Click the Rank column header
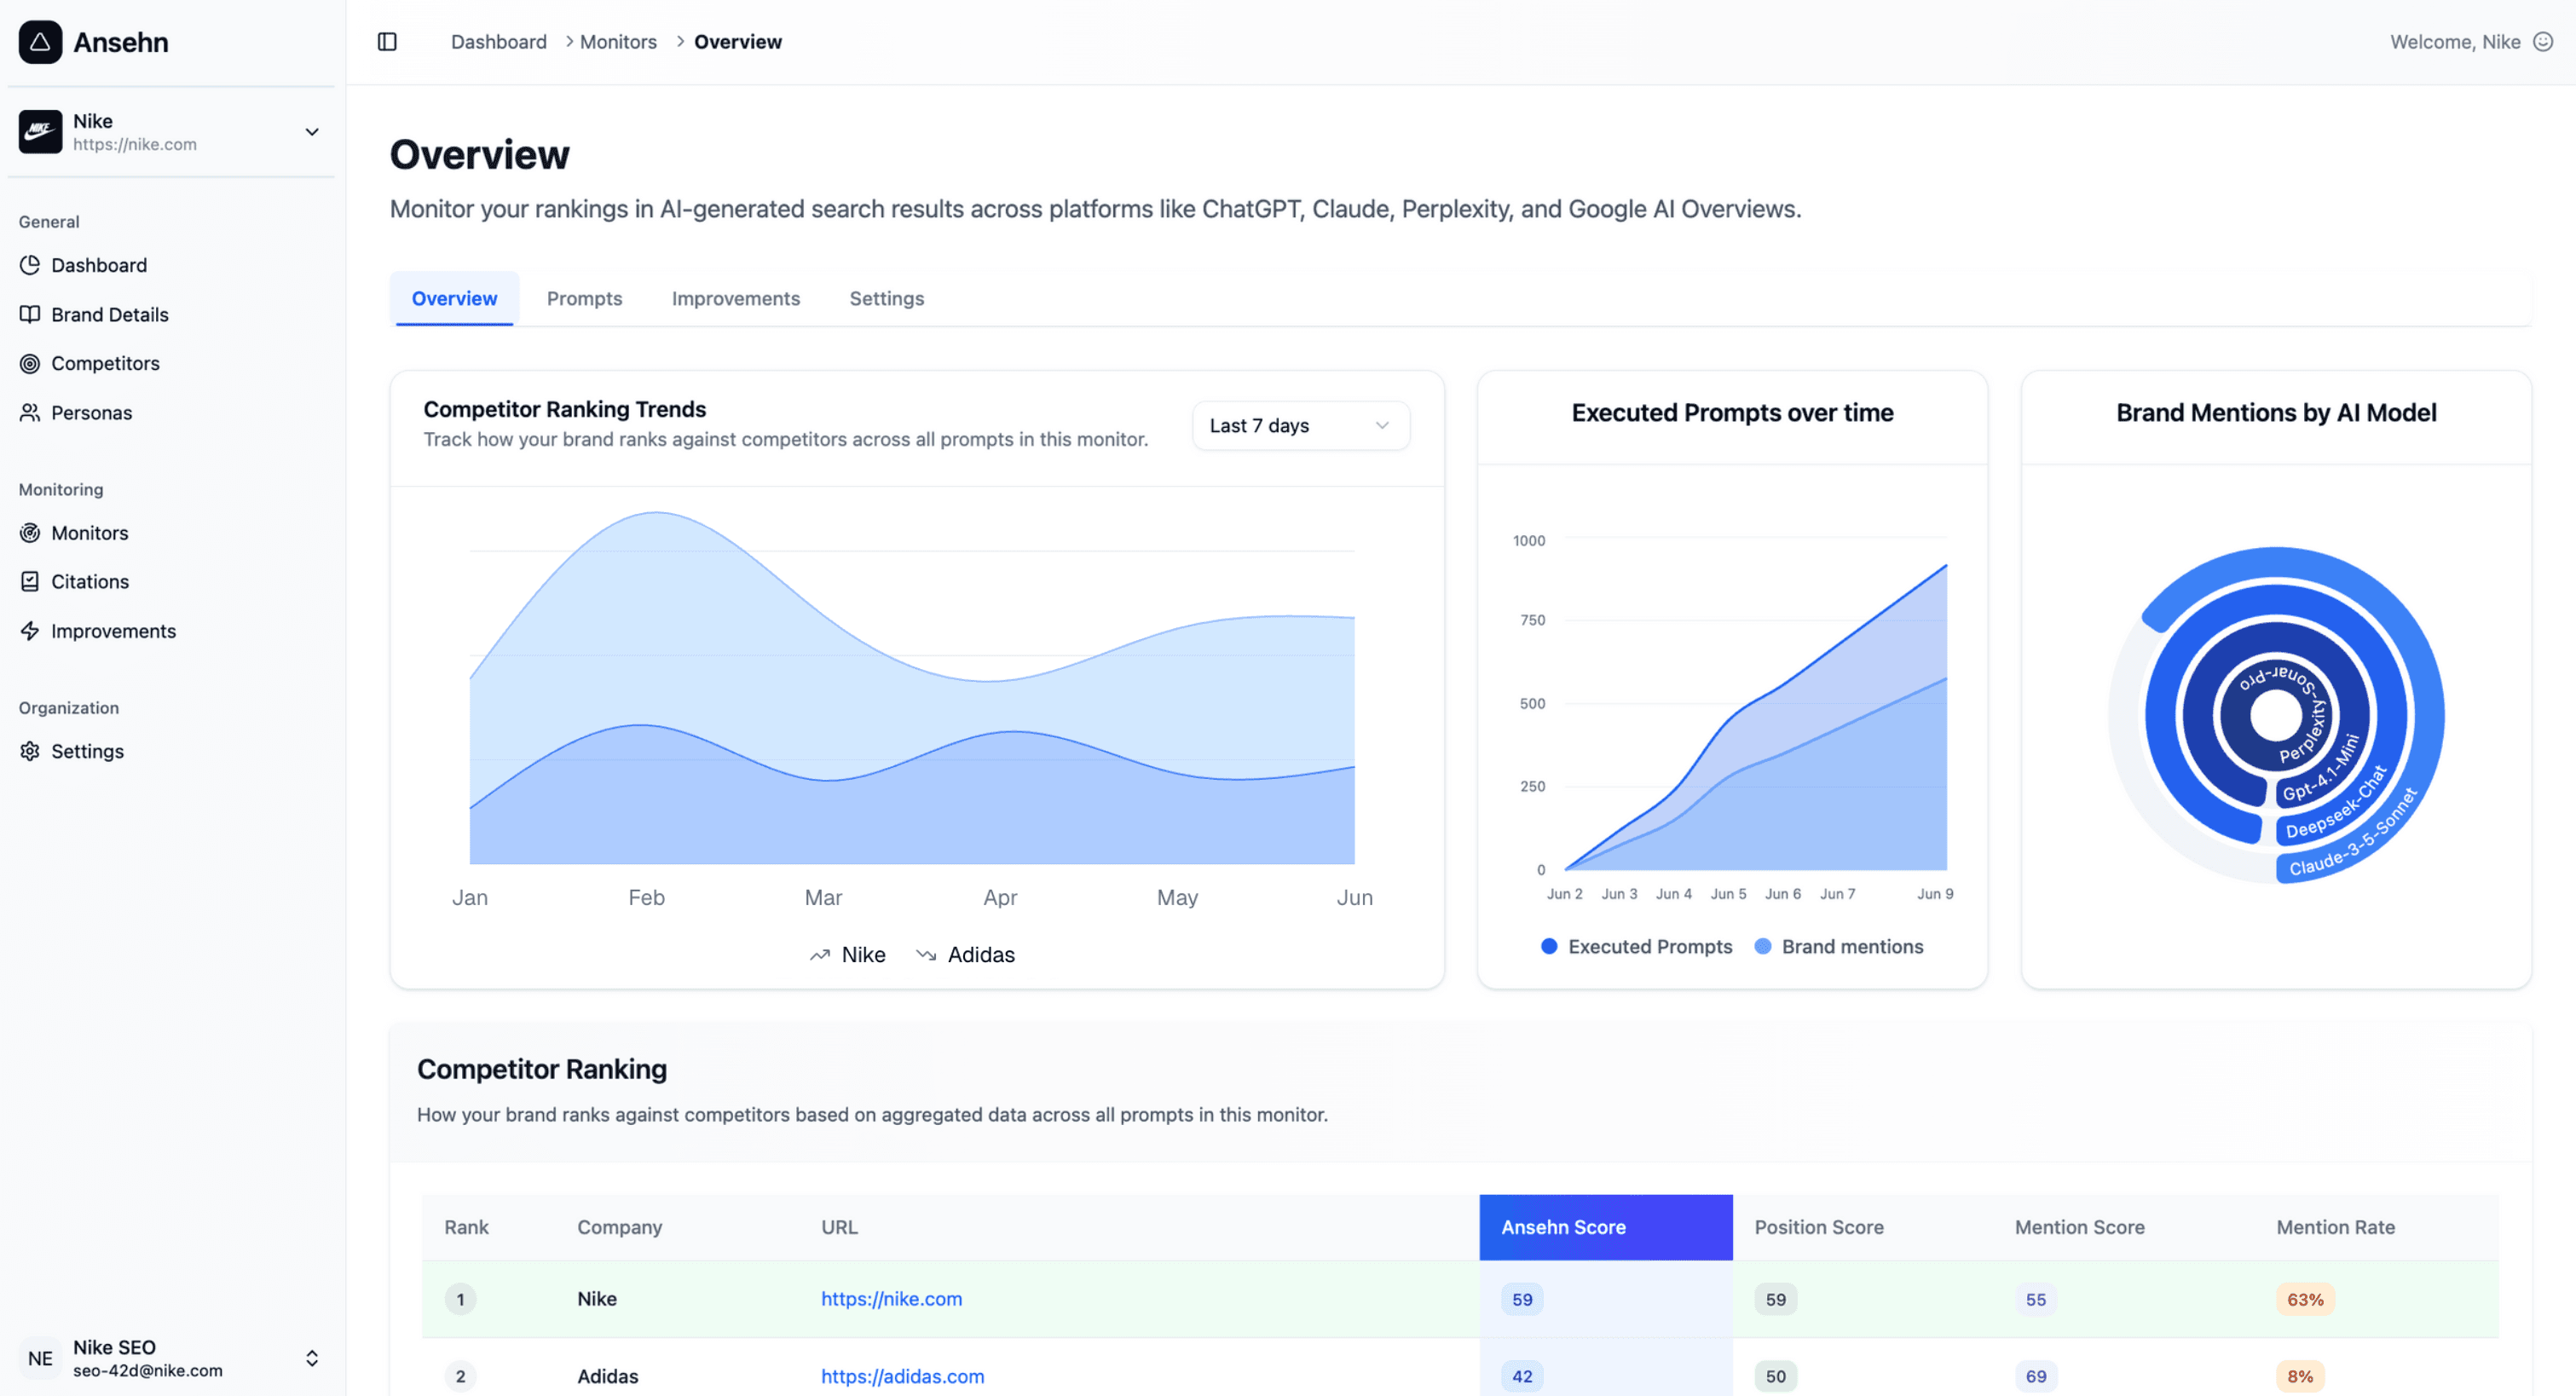The height and width of the screenshot is (1396, 2576). tap(467, 1227)
